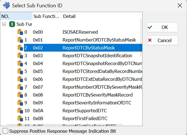This screenshot has height=135, width=187.
Task: Sort by the NO. column header
Action: tap(16, 16)
